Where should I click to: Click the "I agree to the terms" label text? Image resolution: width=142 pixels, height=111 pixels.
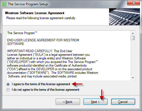pos(41,84)
